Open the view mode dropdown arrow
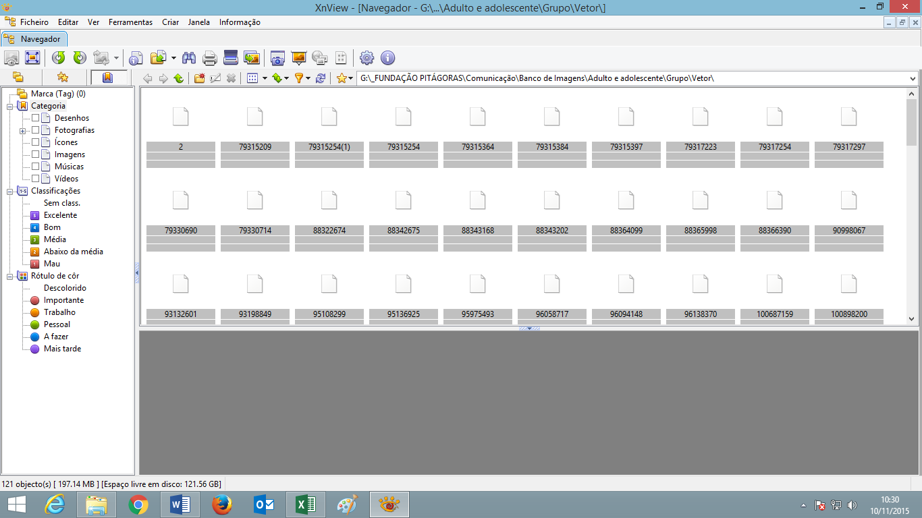922x518 pixels. pyautogui.click(x=264, y=78)
